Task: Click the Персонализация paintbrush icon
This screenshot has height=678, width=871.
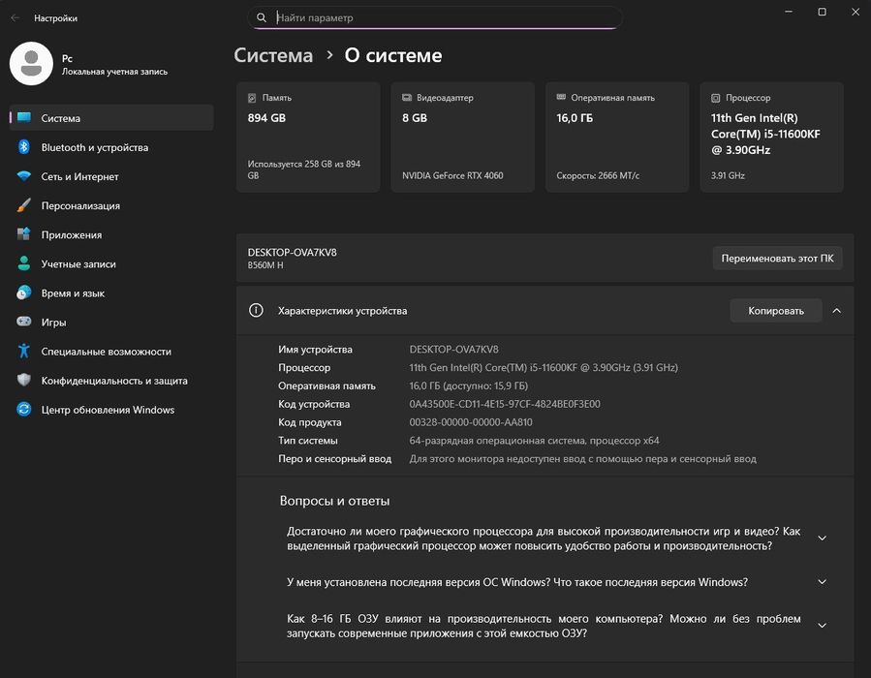Action: point(24,205)
